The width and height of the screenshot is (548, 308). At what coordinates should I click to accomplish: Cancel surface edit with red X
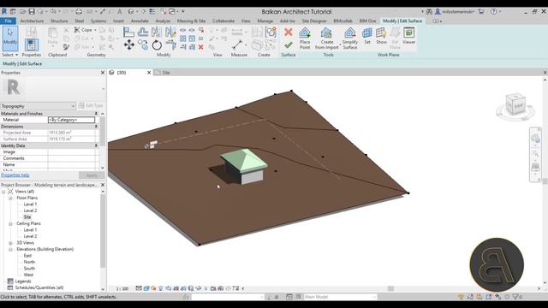[288, 33]
